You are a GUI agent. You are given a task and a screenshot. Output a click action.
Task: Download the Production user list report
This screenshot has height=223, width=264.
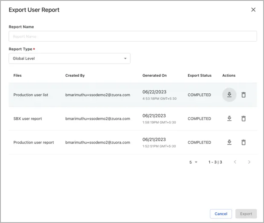229,95
